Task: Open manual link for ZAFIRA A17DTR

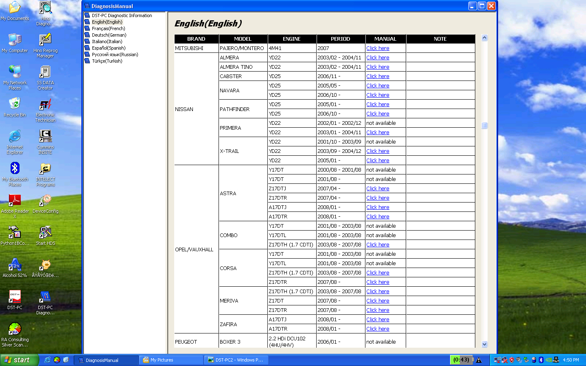Action: pos(378,329)
